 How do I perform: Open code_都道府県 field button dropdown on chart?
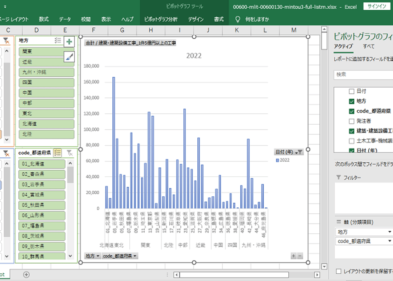120,256
